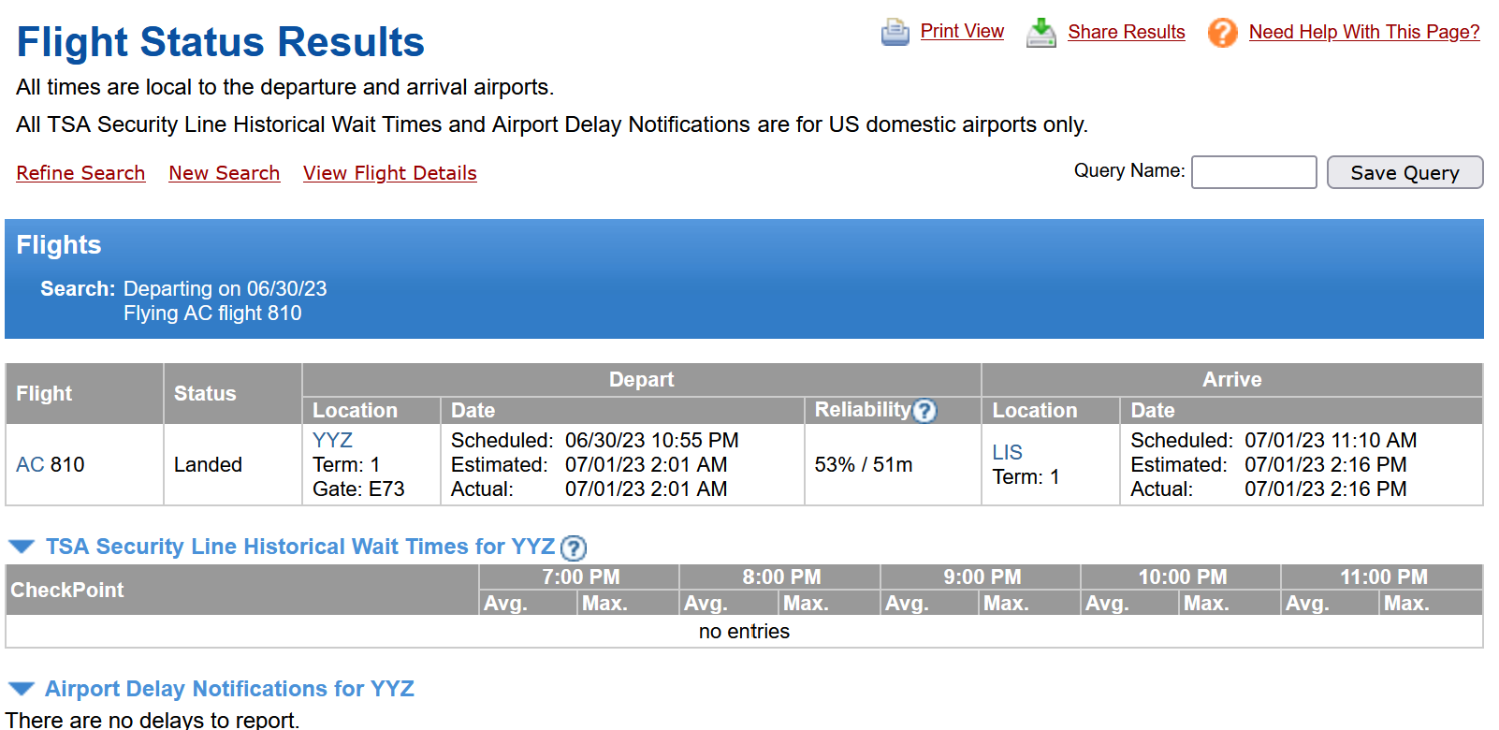The height and width of the screenshot is (730, 1499).
Task: Start a New Search
Action: click(x=224, y=173)
